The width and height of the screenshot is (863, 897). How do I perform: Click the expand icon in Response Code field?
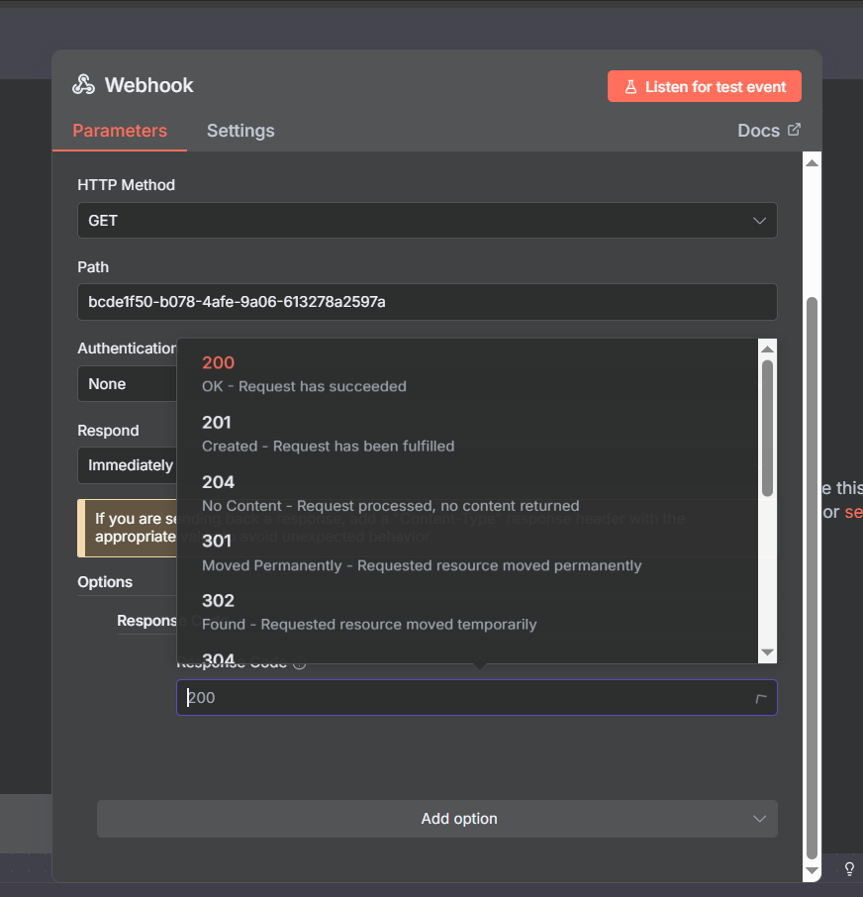coord(760,699)
